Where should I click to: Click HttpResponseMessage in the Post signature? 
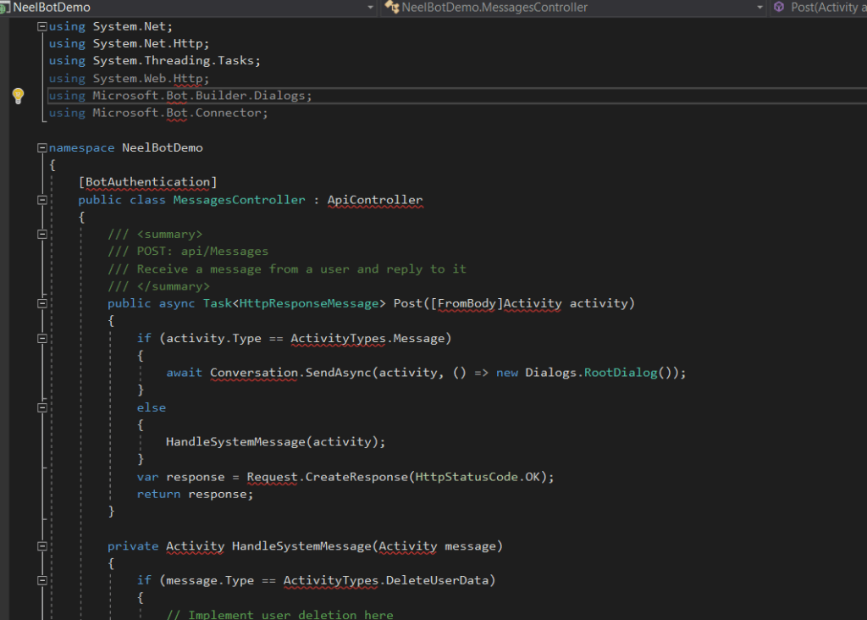point(309,303)
